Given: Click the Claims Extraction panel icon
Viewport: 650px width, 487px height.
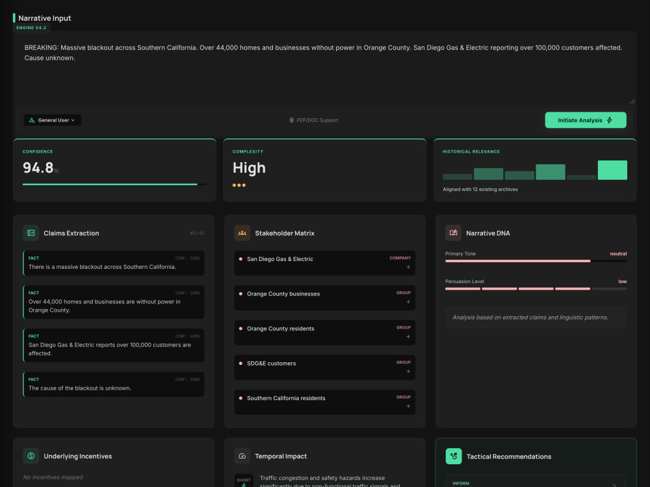Looking at the screenshot, I should coord(31,233).
